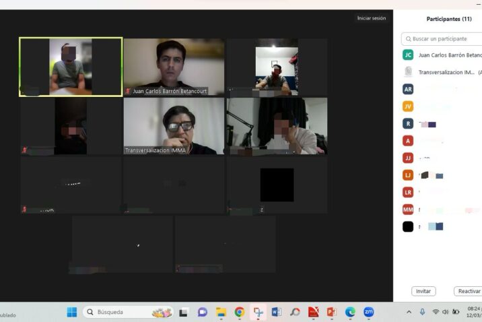The height and width of the screenshot is (322, 482).
Task: Open PowerPoint from the taskbar
Action: [331, 312]
